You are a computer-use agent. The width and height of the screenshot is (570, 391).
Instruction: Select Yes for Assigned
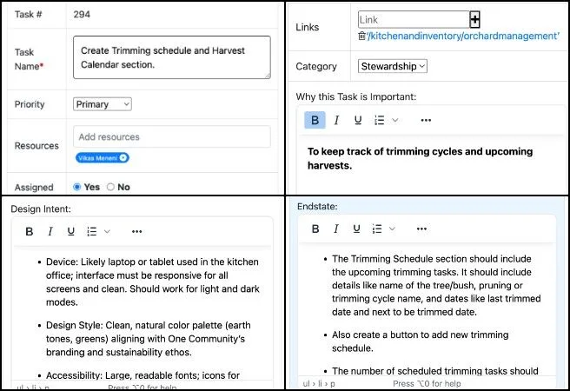click(78, 187)
